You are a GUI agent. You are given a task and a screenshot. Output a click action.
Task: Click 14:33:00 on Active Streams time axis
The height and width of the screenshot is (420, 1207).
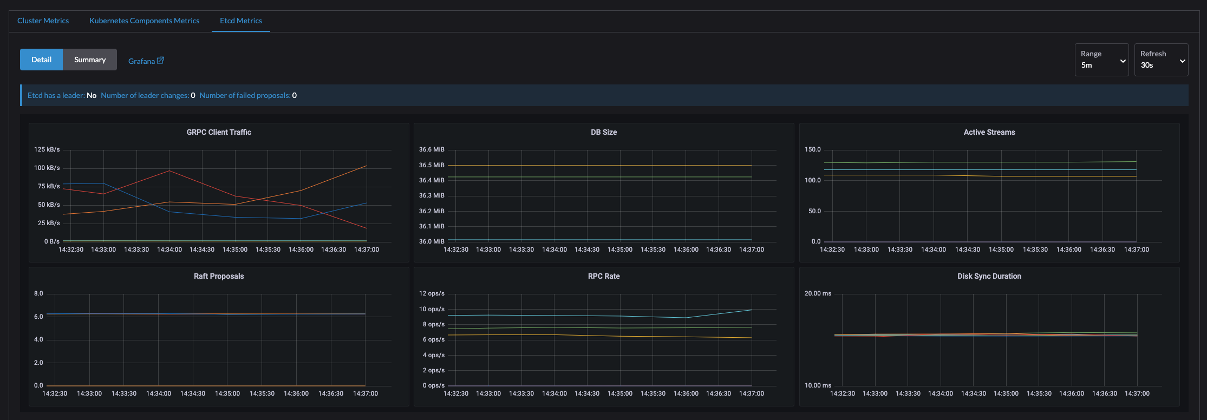866,250
